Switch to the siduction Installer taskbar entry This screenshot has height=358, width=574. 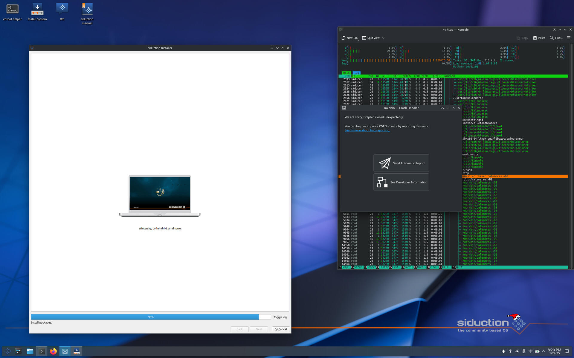(x=77, y=351)
